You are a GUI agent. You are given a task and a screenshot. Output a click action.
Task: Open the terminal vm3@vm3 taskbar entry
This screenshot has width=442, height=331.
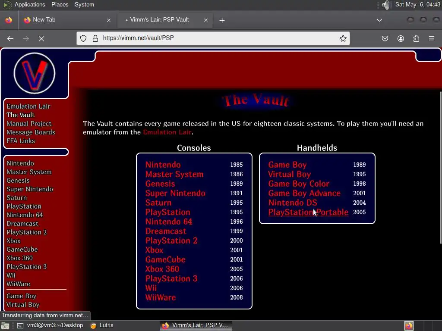point(50,325)
